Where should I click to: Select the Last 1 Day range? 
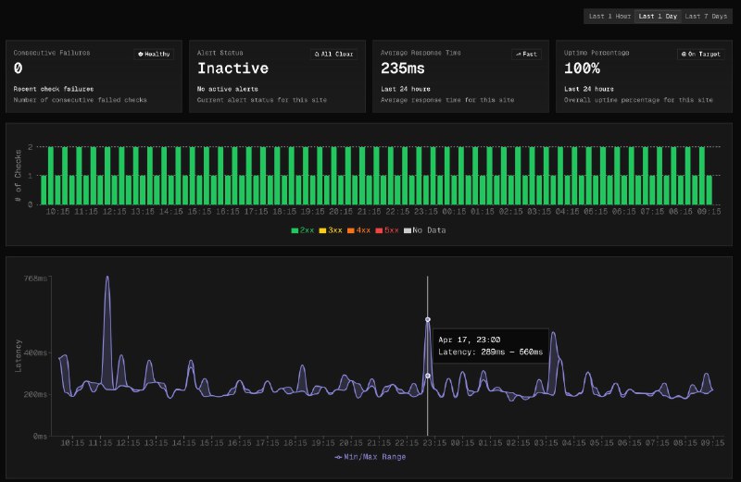[x=658, y=16]
